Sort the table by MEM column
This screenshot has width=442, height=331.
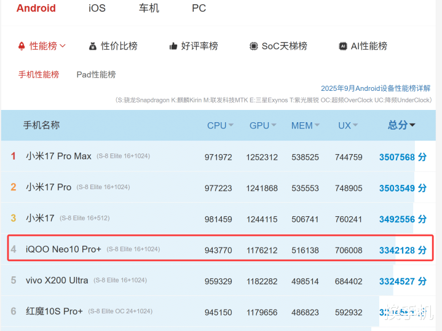click(306, 125)
